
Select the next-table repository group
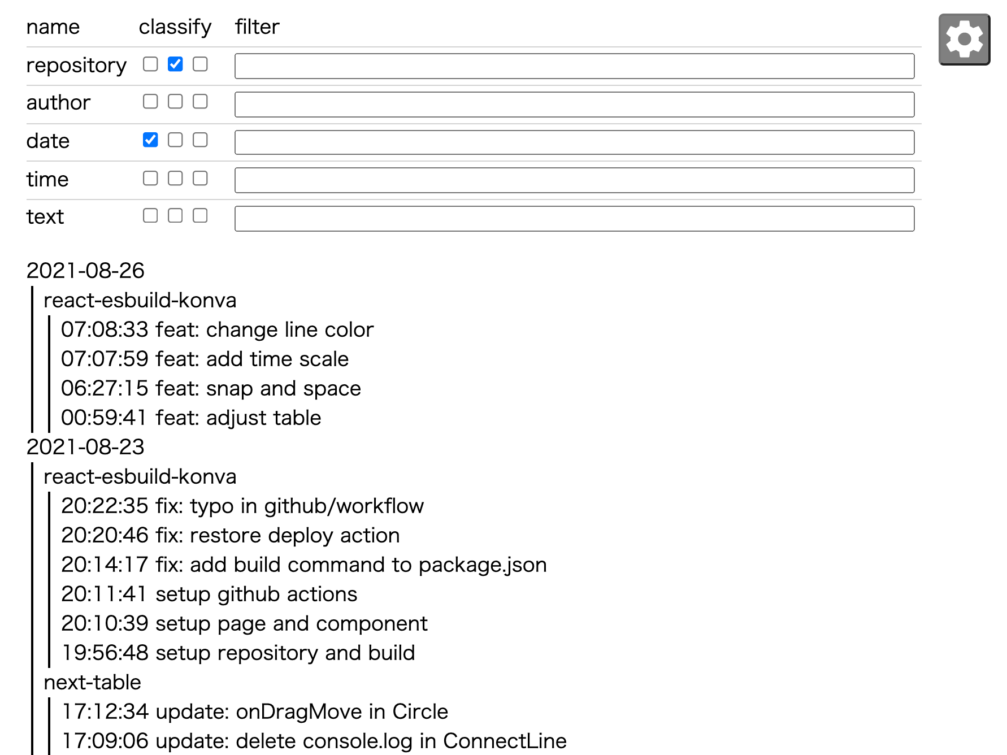pyautogui.click(x=92, y=682)
